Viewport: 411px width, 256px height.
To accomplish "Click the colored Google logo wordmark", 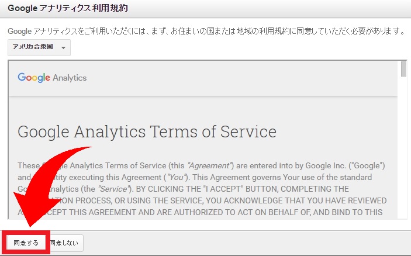I will coord(34,77).
